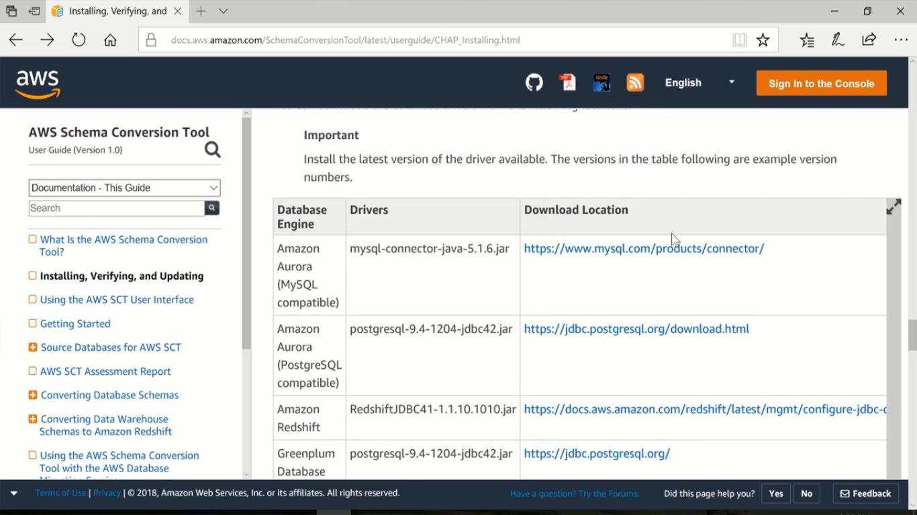
Task: Select AWS SCT Assessment Report in sidebar
Action: click(105, 371)
